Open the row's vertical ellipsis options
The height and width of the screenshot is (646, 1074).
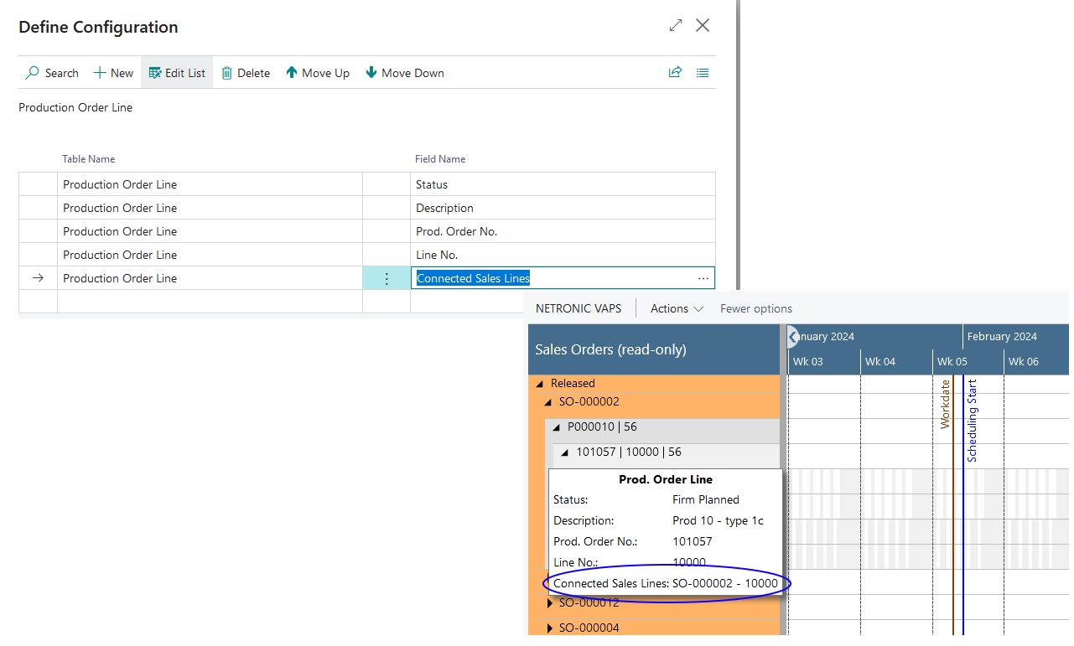coord(387,277)
